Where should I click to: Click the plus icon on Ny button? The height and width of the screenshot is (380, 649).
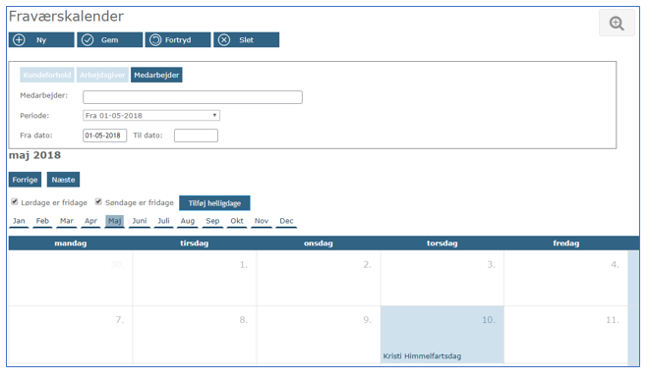[x=19, y=40]
